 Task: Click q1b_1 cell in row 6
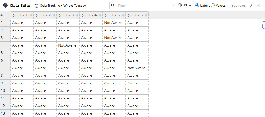tap(22, 60)
